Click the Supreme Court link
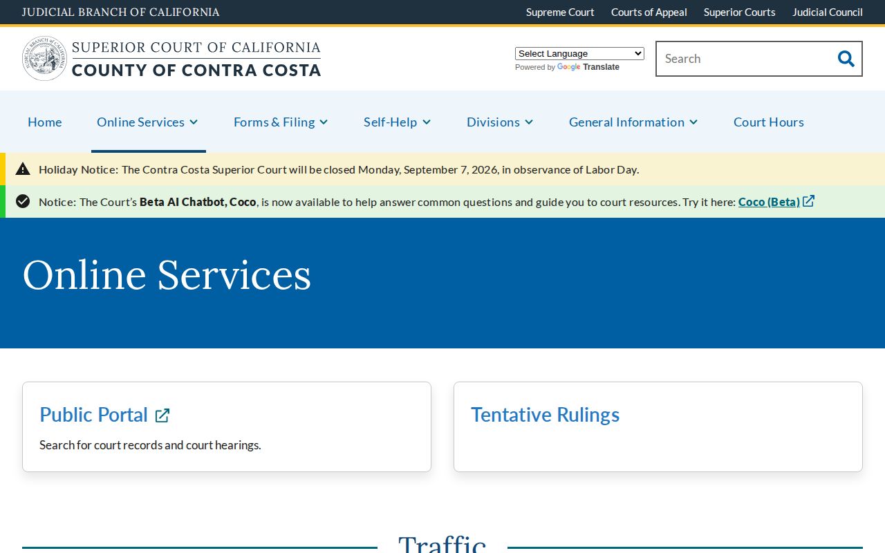 pyautogui.click(x=560, y=12)
